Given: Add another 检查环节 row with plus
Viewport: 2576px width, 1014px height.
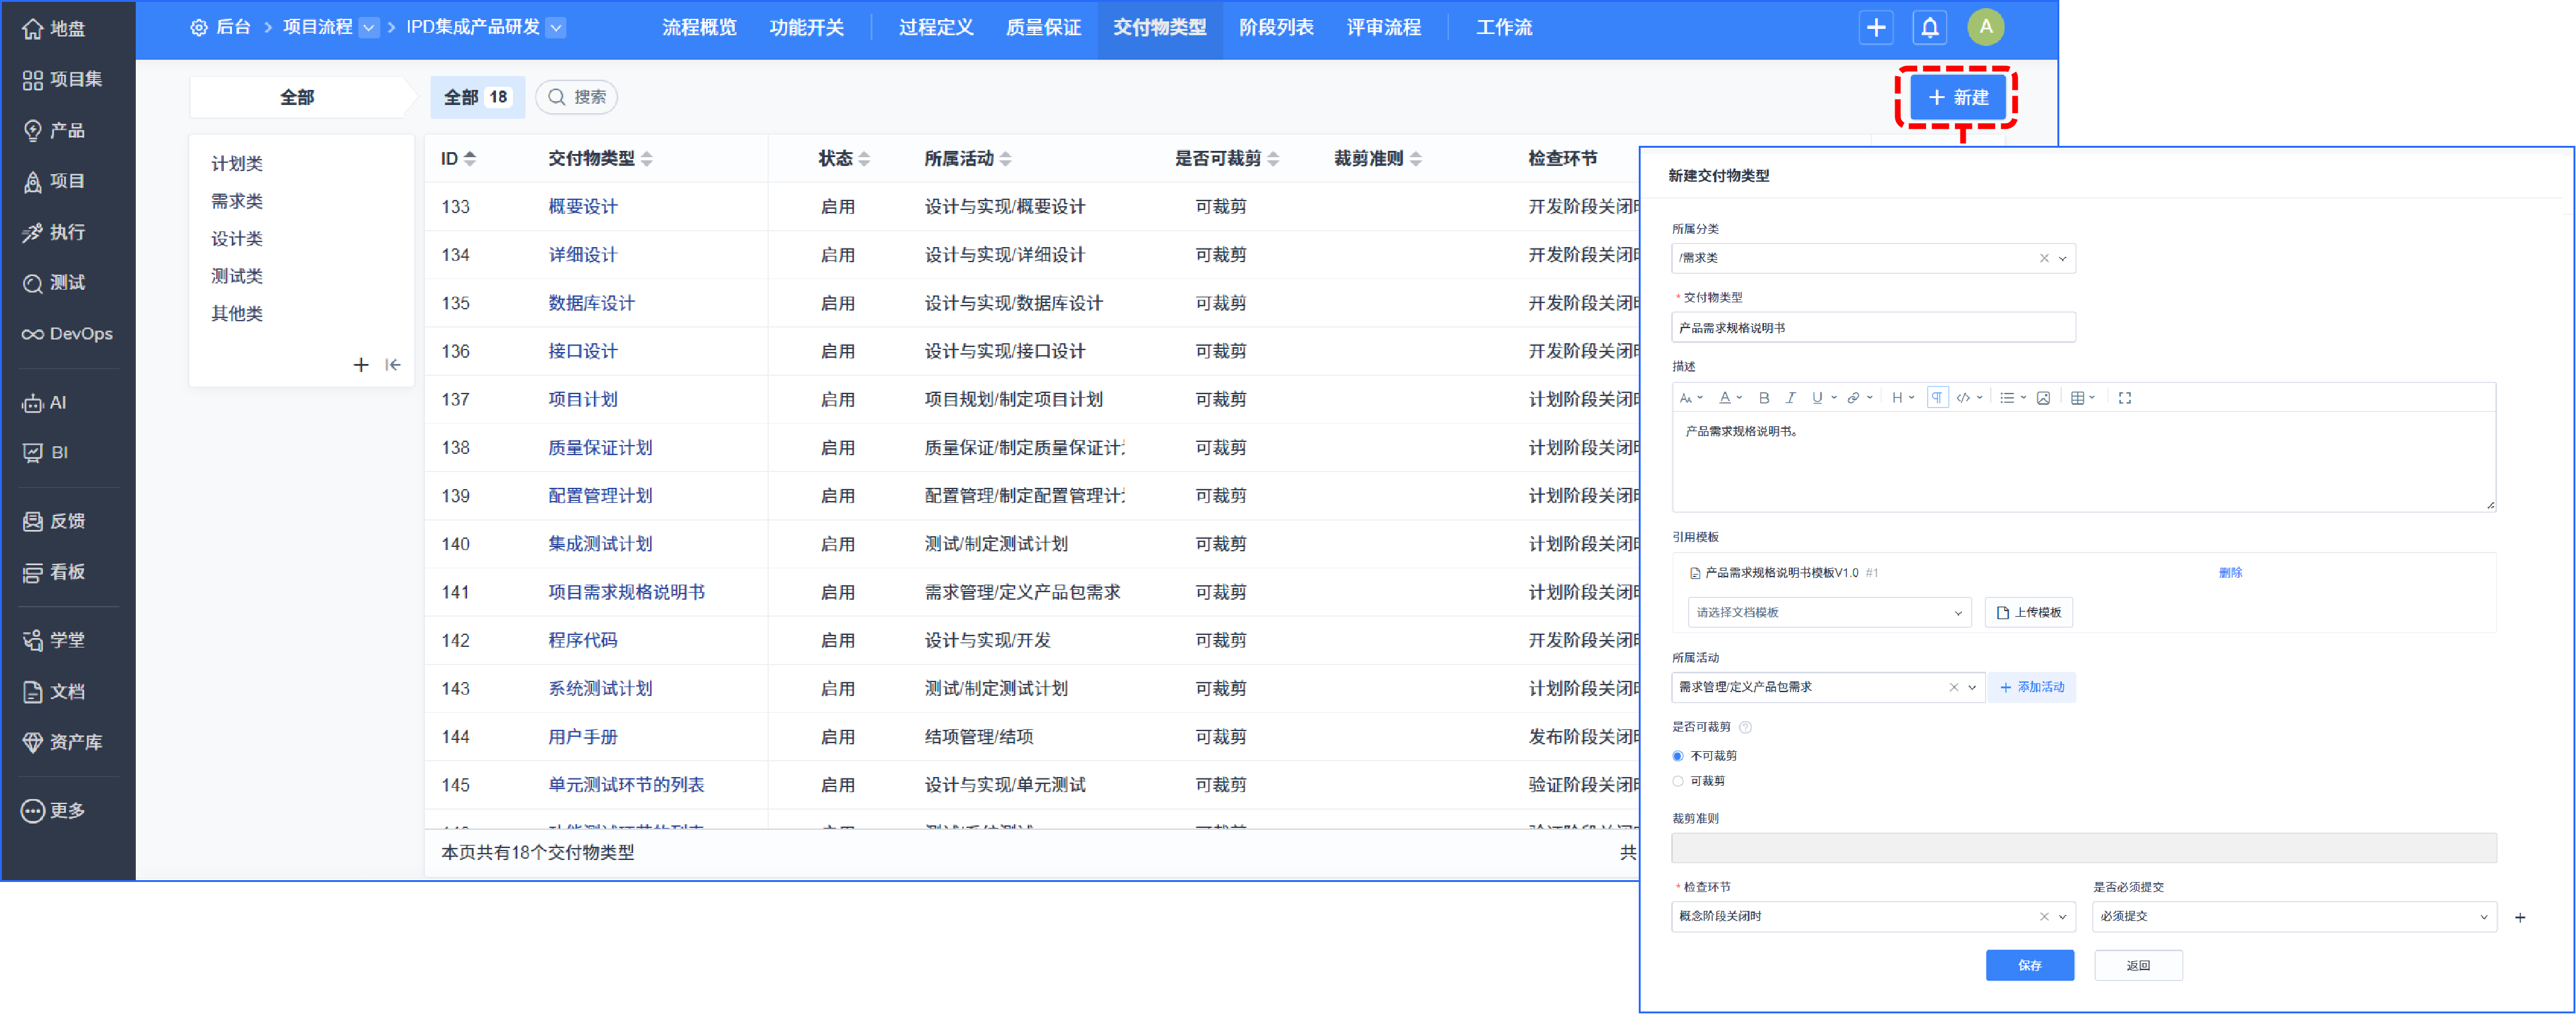Looking at the screenshot, I should [x=2520, y=917].
